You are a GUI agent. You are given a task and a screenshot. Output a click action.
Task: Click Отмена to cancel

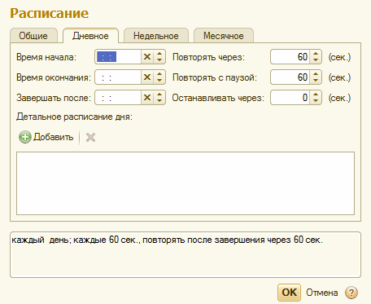322,293
